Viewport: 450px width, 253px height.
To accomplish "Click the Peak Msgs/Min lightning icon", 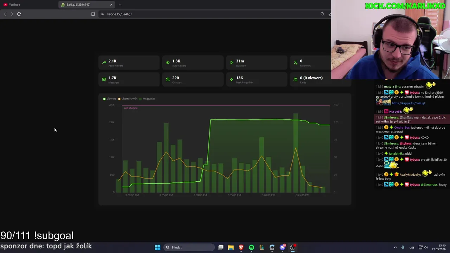I will (232, 79).
